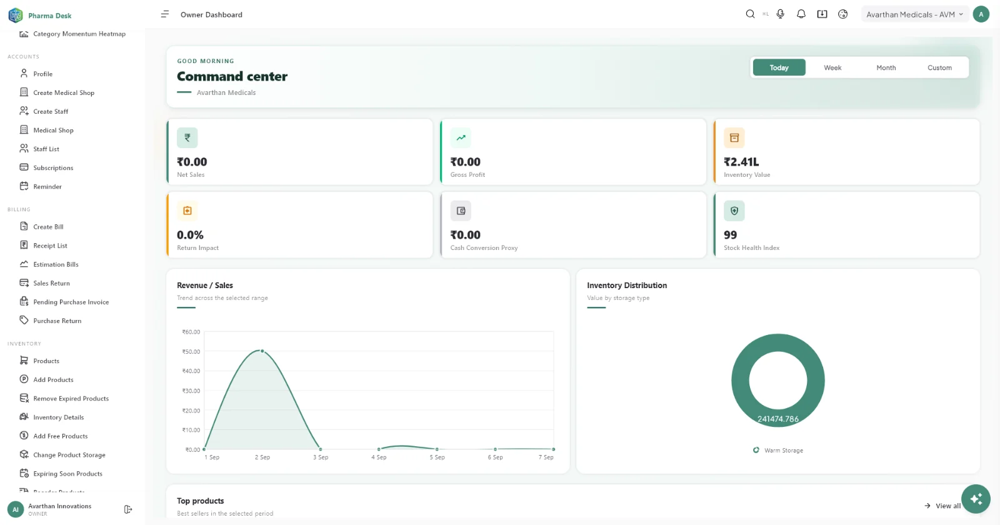The width and height of the screenshot is (1000, 525).
Task: Select the Today range tab
Action: click(x=779, y=67)
